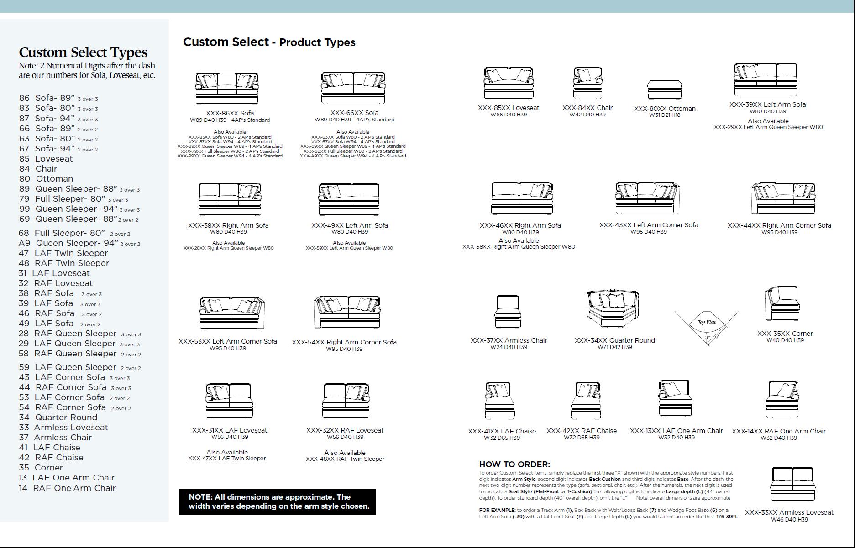The image size is (855, 548).
Task: Select the XXX-80XX Ottoman drawing
Action: pos(664,89)
